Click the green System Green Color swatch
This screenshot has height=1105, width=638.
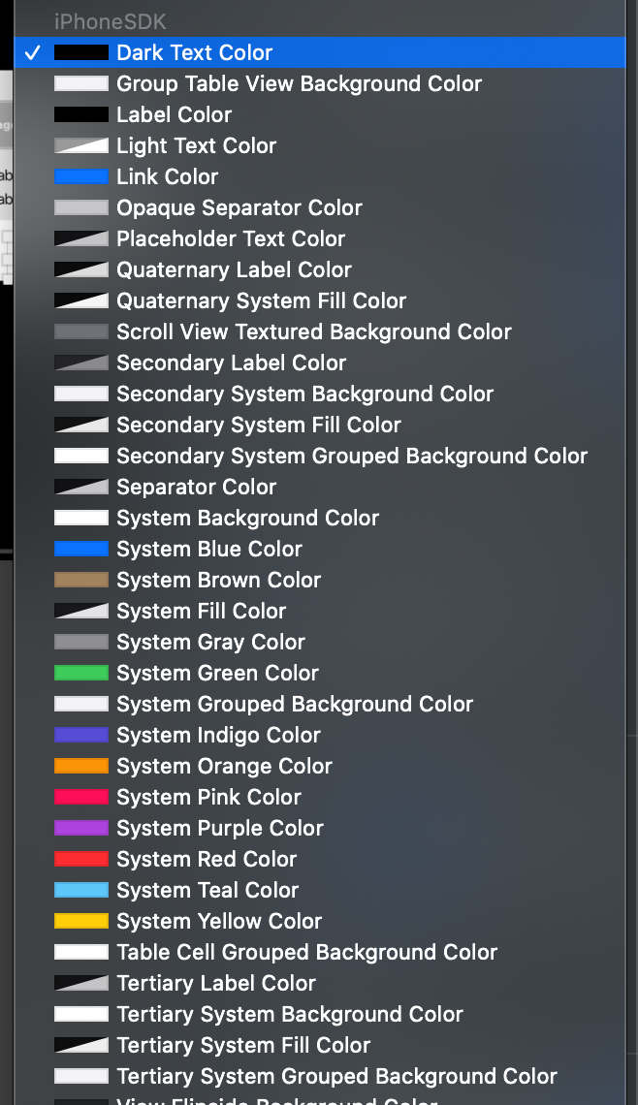click(81, 673)
